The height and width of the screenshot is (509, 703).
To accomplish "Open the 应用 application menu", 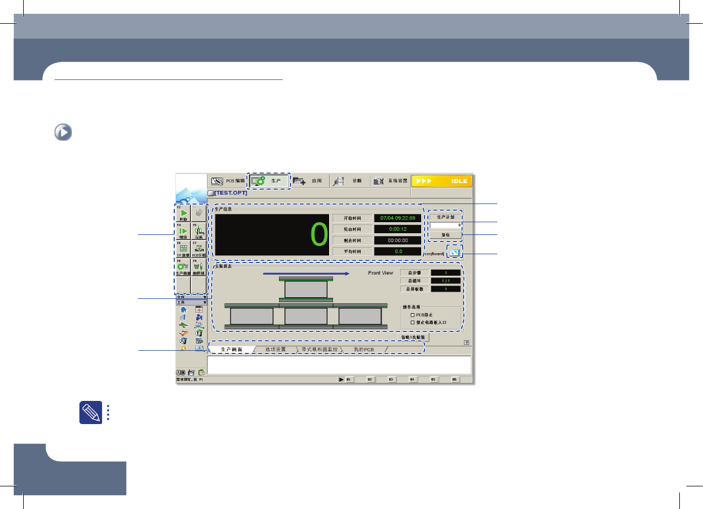I will [309, 181].
